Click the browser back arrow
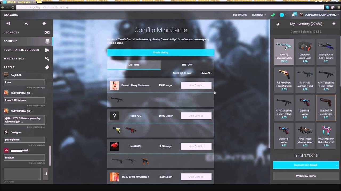This screenshot has width=341, height=191. tap(3, 7)
